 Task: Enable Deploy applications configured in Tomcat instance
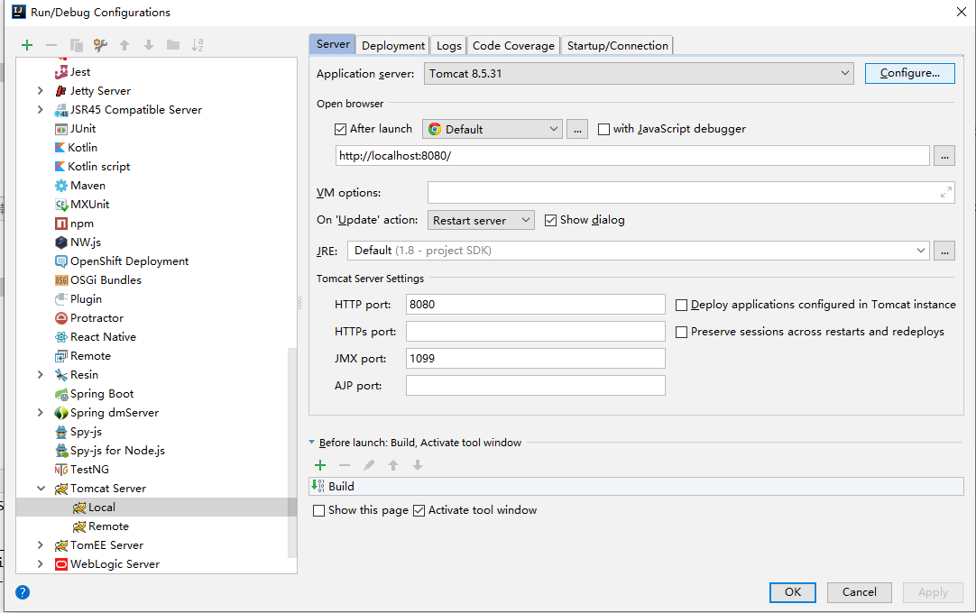(682, 305)
